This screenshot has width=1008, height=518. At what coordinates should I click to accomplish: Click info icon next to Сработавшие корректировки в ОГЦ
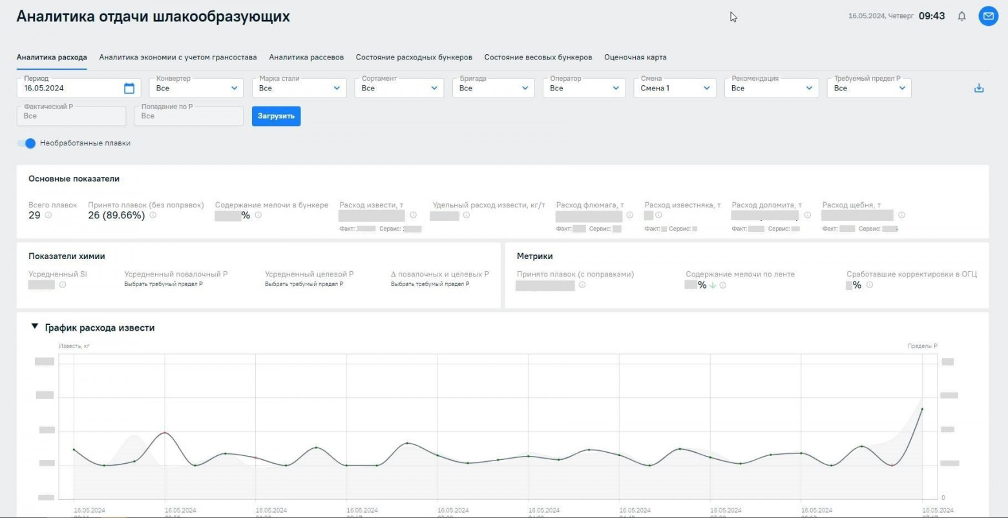click(870, 285)
